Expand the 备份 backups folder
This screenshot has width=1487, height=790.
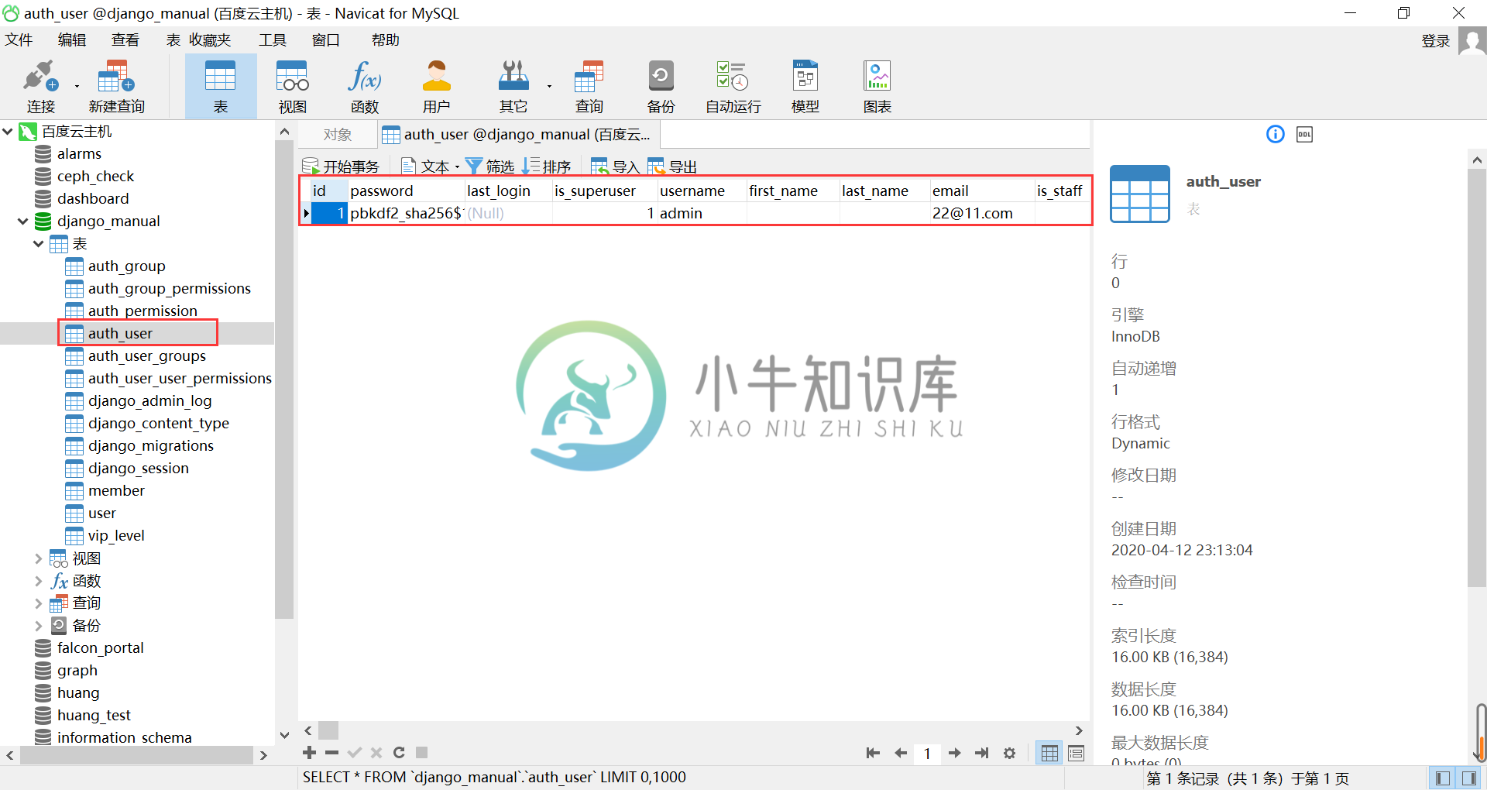39,626
